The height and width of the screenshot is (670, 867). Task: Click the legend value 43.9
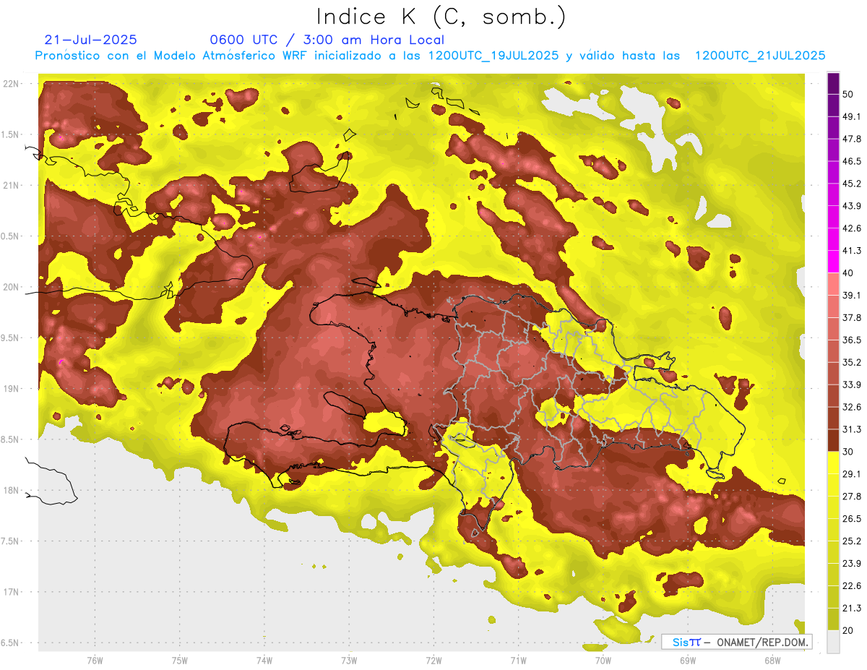point(853,206)
